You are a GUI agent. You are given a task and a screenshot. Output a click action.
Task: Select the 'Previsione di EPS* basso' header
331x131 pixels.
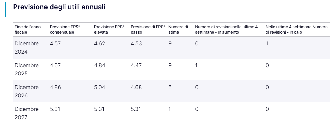tap(148, 30)
